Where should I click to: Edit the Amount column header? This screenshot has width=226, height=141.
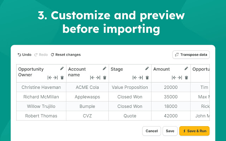click(x=186, y=69)
